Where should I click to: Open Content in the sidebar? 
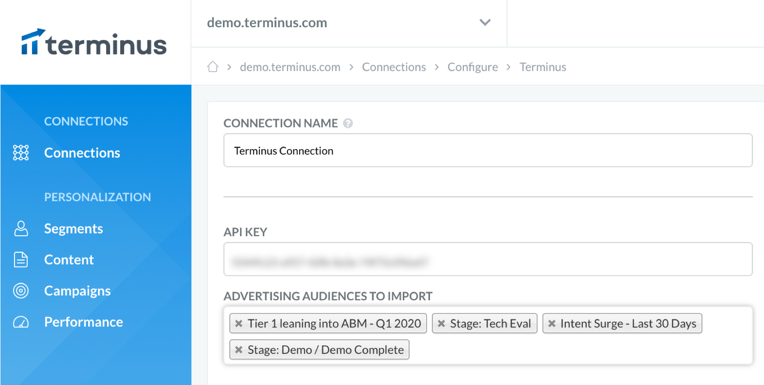tap(69, 260)
